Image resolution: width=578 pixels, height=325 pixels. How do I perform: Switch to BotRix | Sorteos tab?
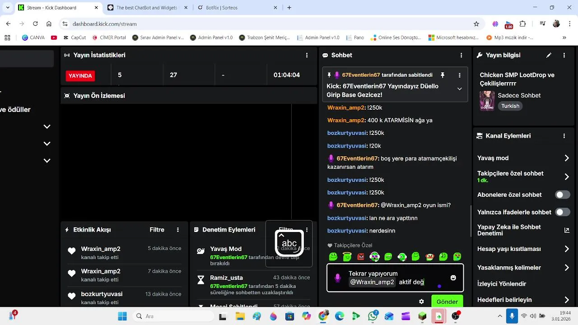(x=237, y=8)
